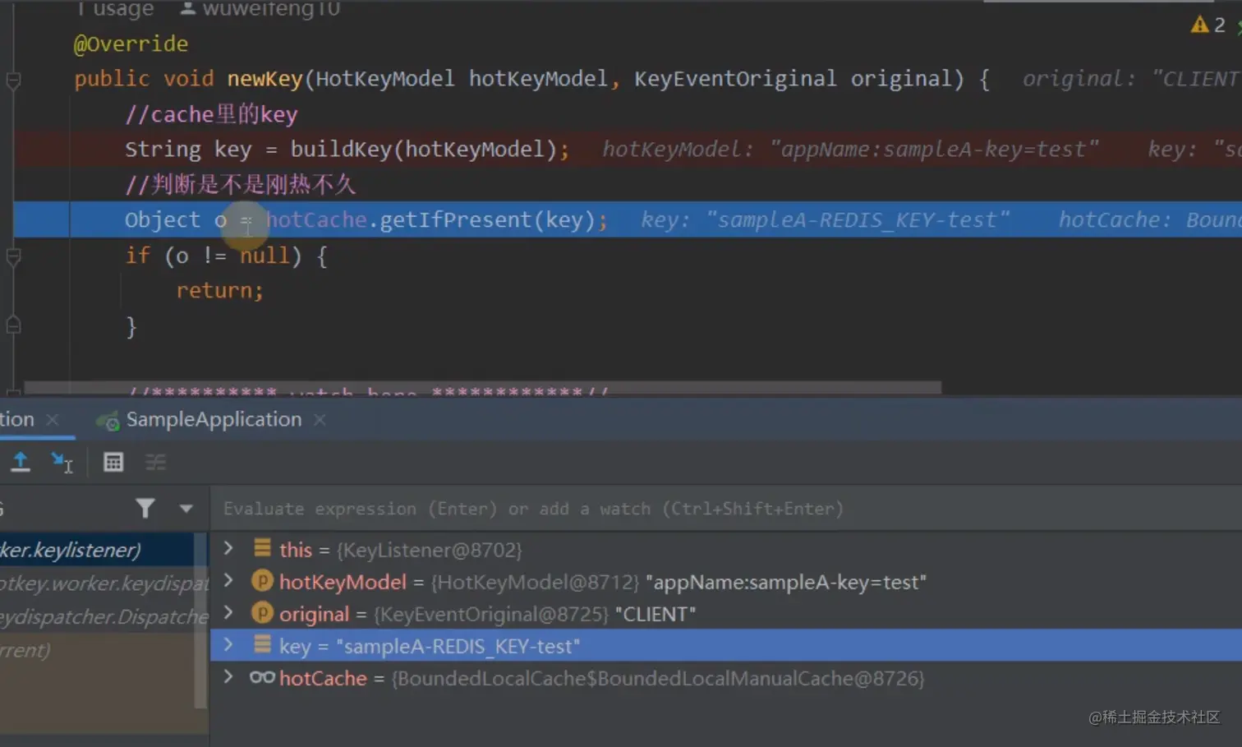Collapse the newKey method fold marker
The image size is (1242, 747).
pos(13,81)
